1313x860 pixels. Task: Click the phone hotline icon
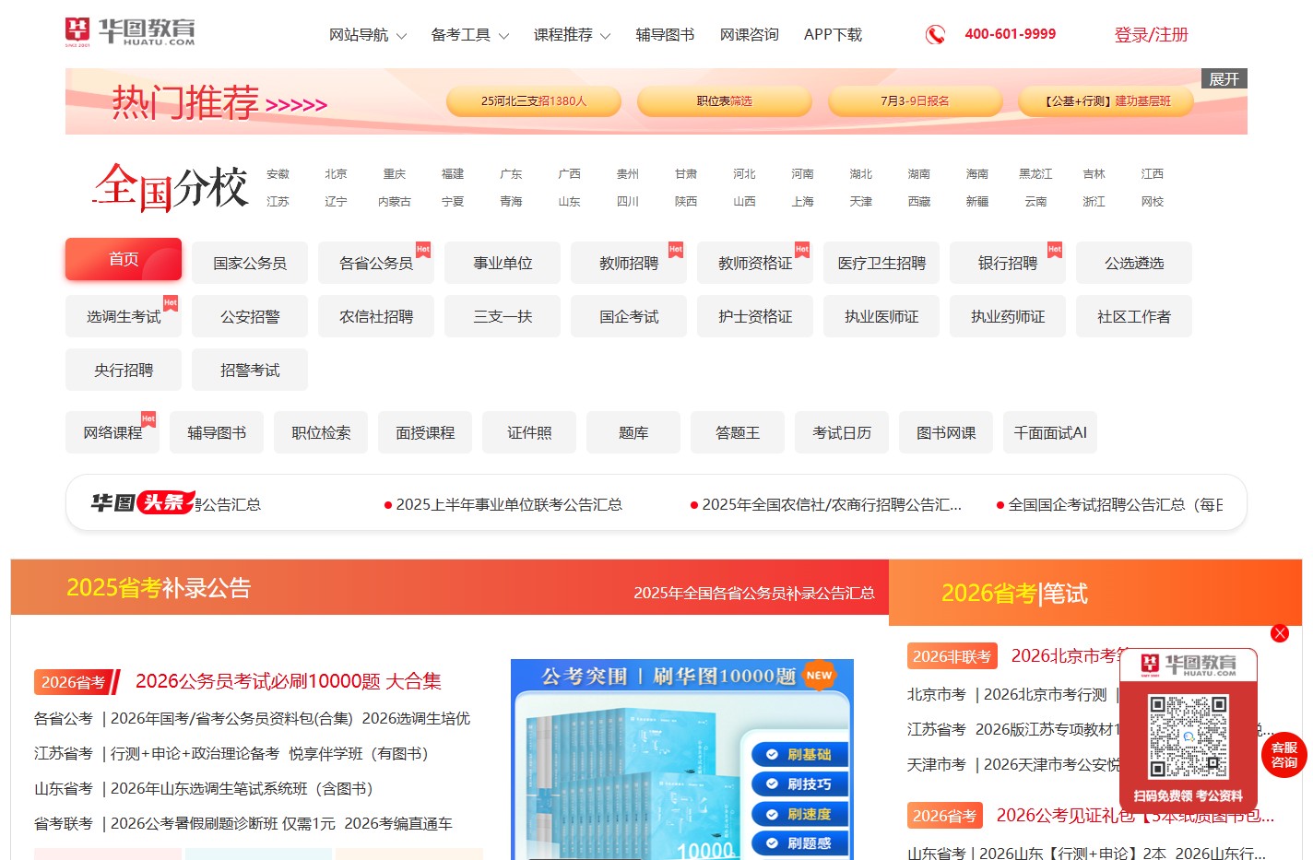coord(935,35)
